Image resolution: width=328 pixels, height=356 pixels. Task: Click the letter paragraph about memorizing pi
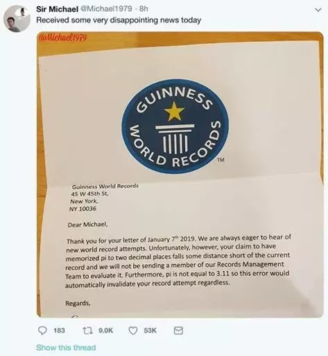178,261
